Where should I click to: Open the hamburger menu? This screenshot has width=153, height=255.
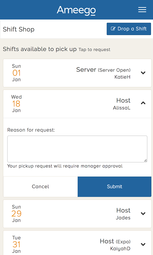tap(142, 10)
